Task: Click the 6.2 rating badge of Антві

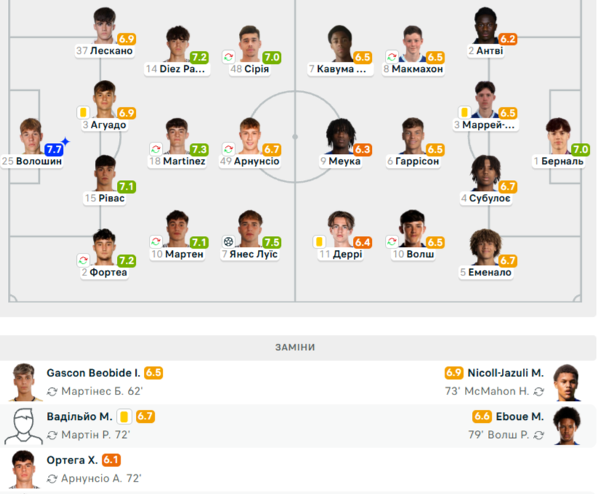Action: pos(508,39)
